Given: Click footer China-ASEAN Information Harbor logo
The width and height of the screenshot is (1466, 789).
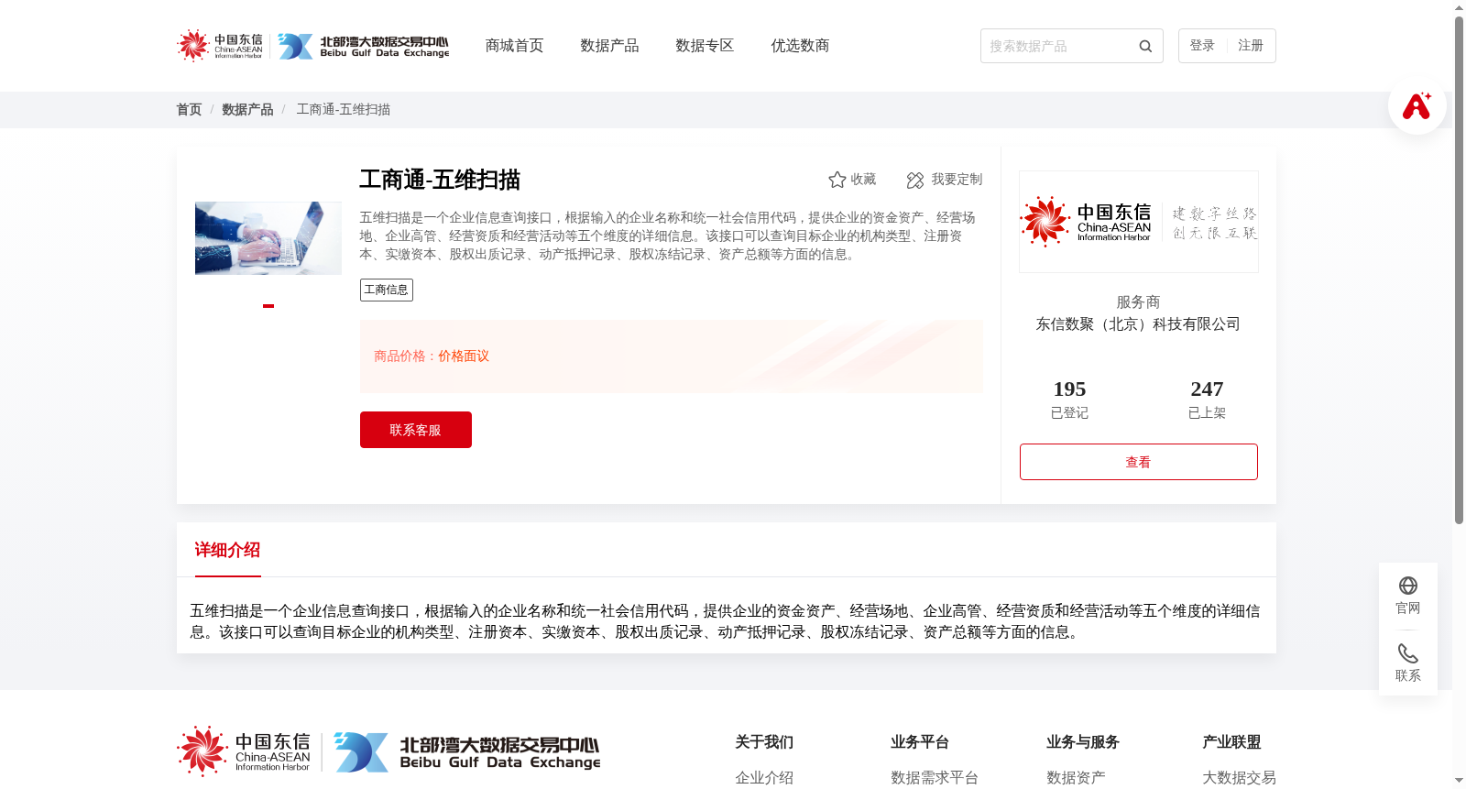Looking at the screenshot, I should tap(244, 751).
